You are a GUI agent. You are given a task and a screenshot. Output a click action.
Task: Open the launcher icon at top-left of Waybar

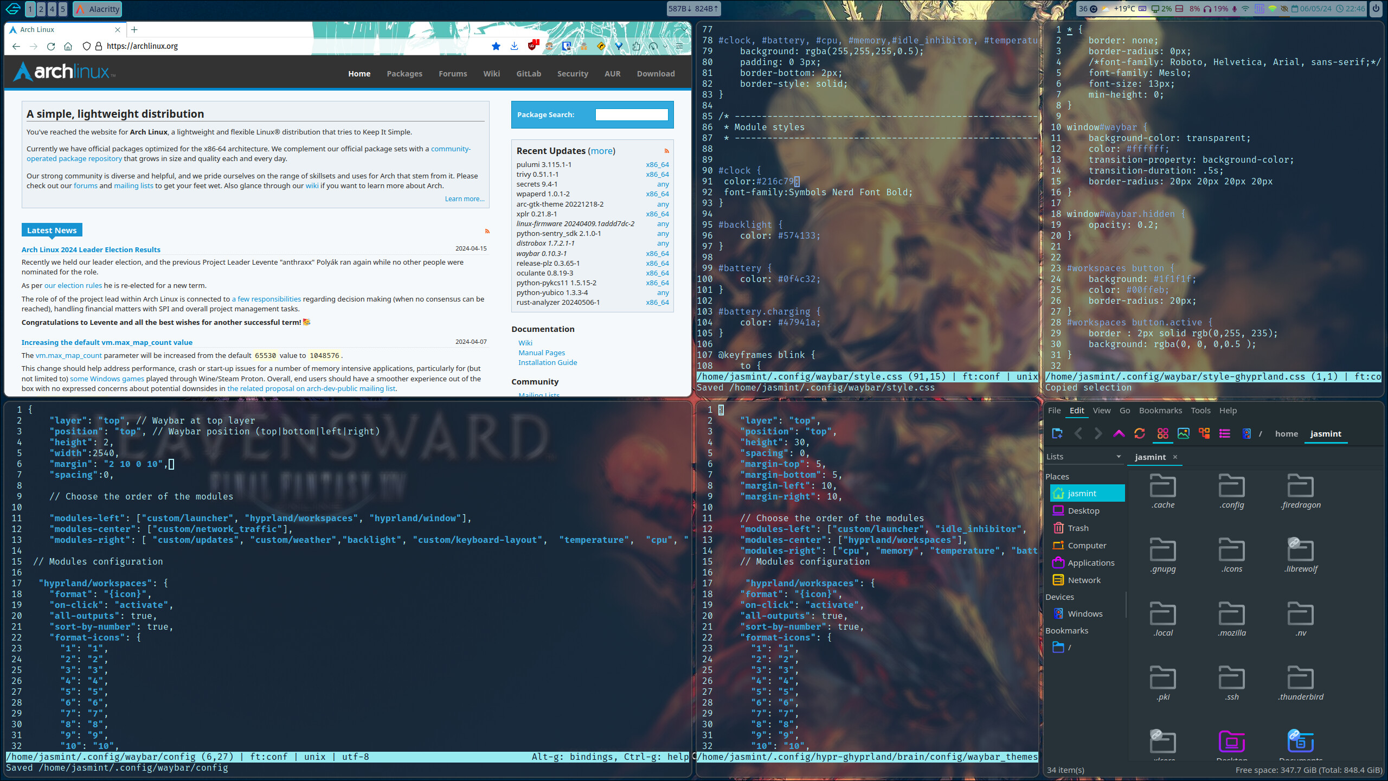tap(13, 9)
